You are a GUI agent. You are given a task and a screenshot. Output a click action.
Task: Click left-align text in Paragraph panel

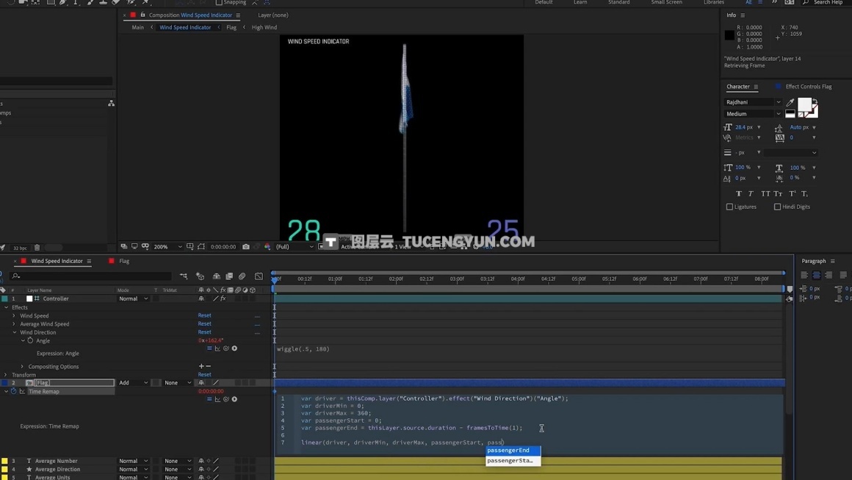[804, 275]
